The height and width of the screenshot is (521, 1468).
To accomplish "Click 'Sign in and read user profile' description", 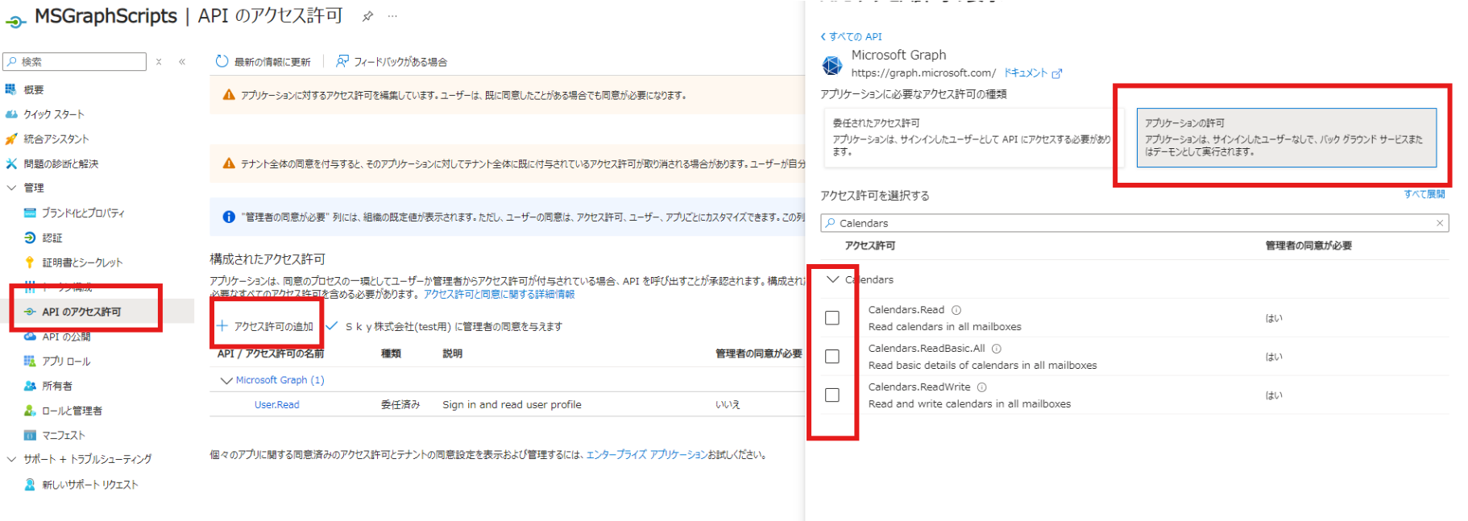I will pyautogui.click(x=512, y=405).
